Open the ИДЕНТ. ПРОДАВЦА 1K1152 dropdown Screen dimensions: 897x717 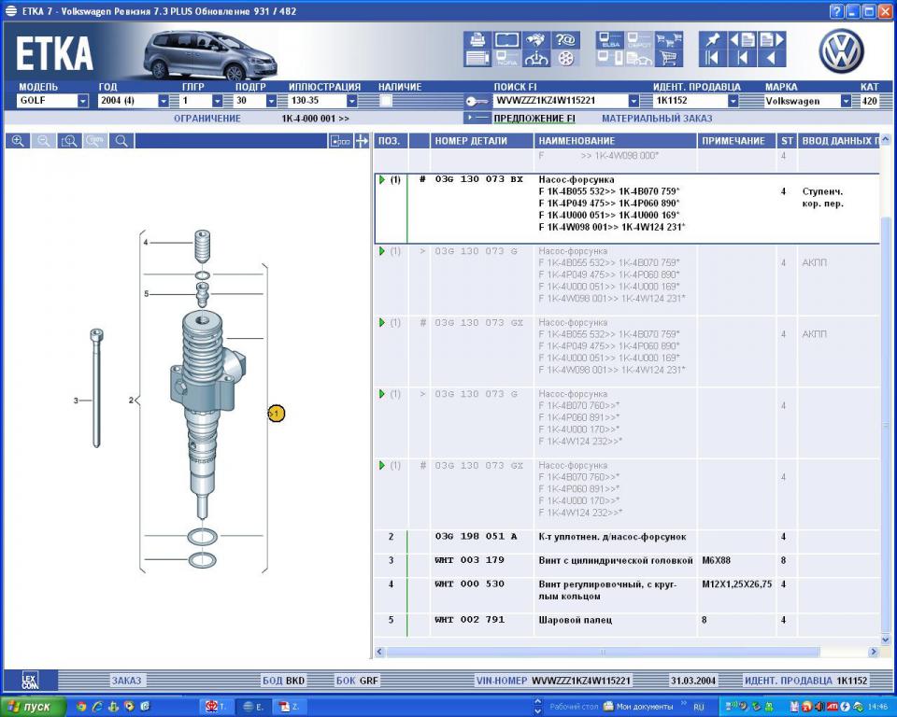(733, 101)
